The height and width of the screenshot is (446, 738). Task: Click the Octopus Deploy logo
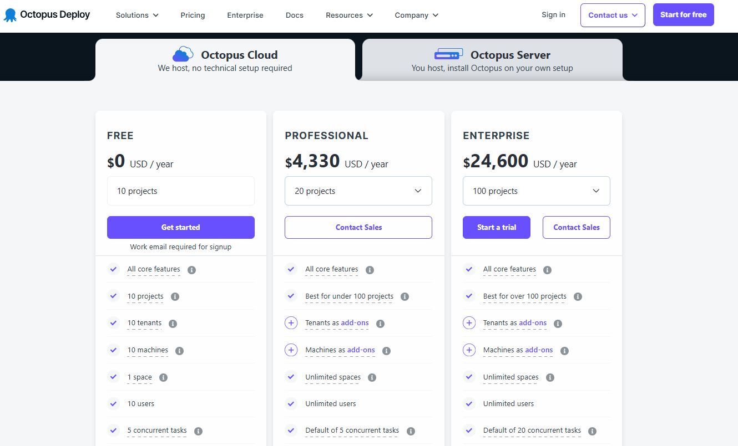pos(47,14)
